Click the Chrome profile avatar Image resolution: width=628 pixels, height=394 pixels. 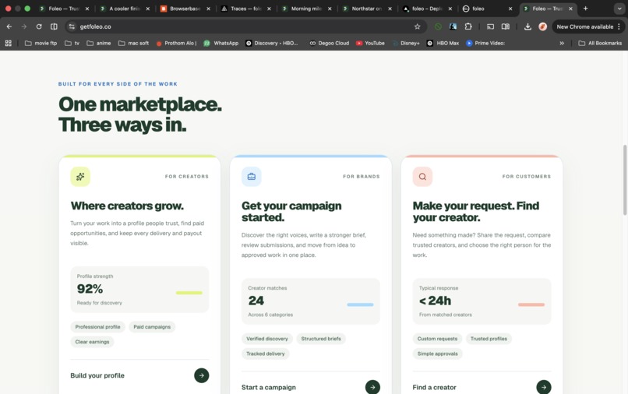point(543,26)
